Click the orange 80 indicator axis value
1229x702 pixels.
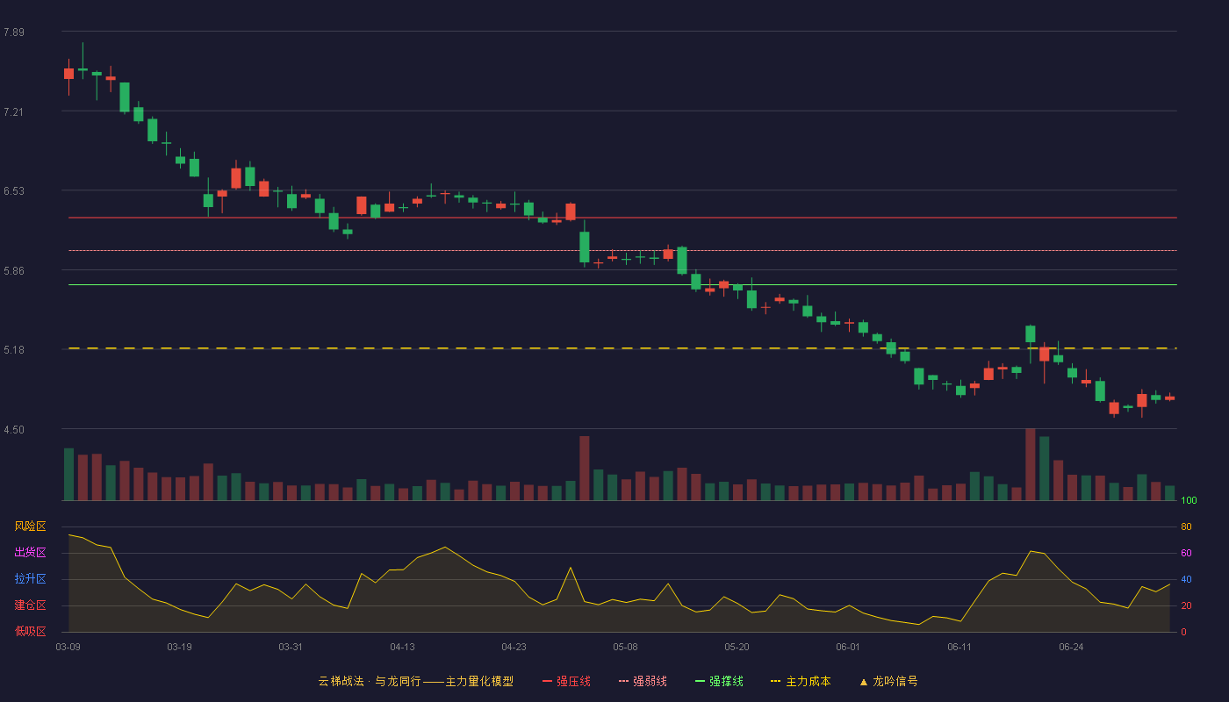pyautogui.click(x=1186, y=526)
